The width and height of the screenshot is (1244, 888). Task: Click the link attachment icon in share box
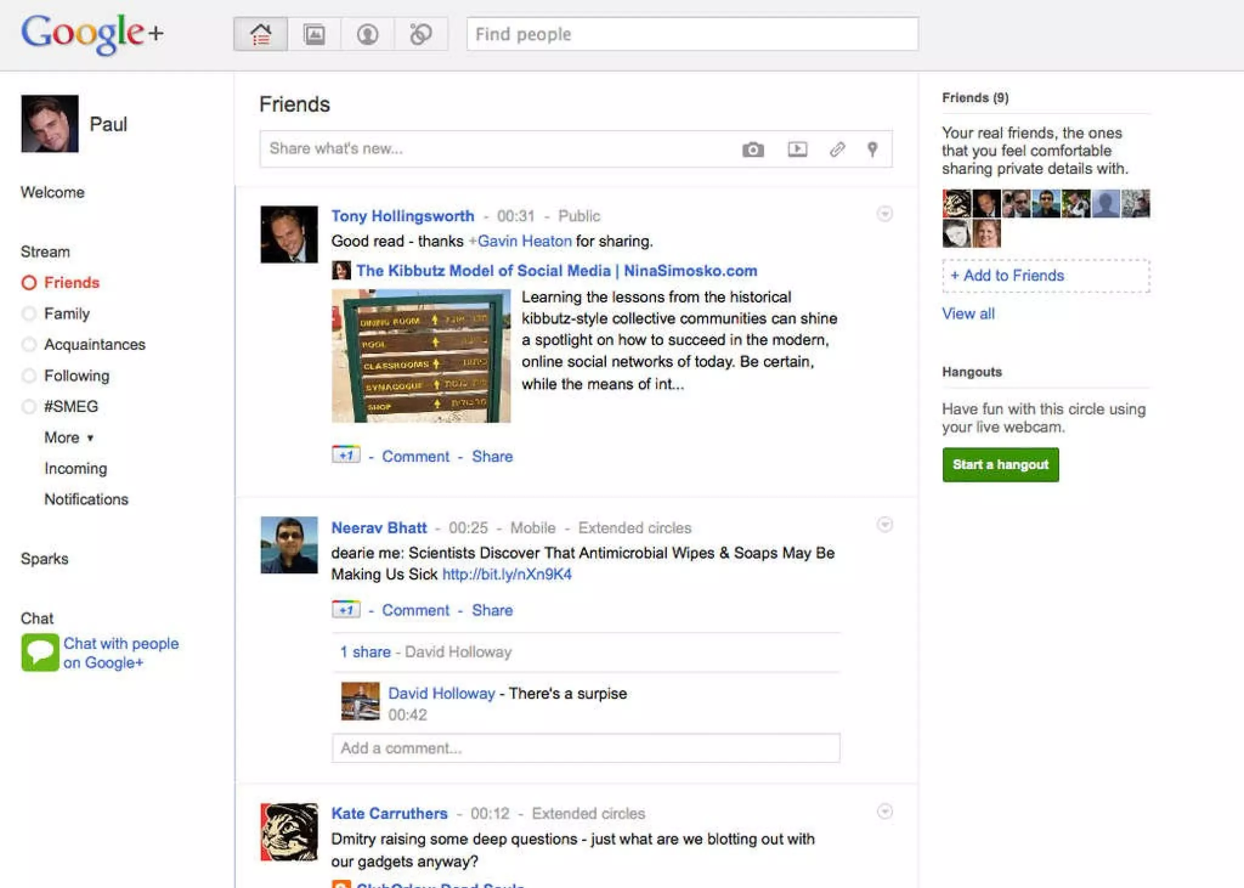(837, 149)
